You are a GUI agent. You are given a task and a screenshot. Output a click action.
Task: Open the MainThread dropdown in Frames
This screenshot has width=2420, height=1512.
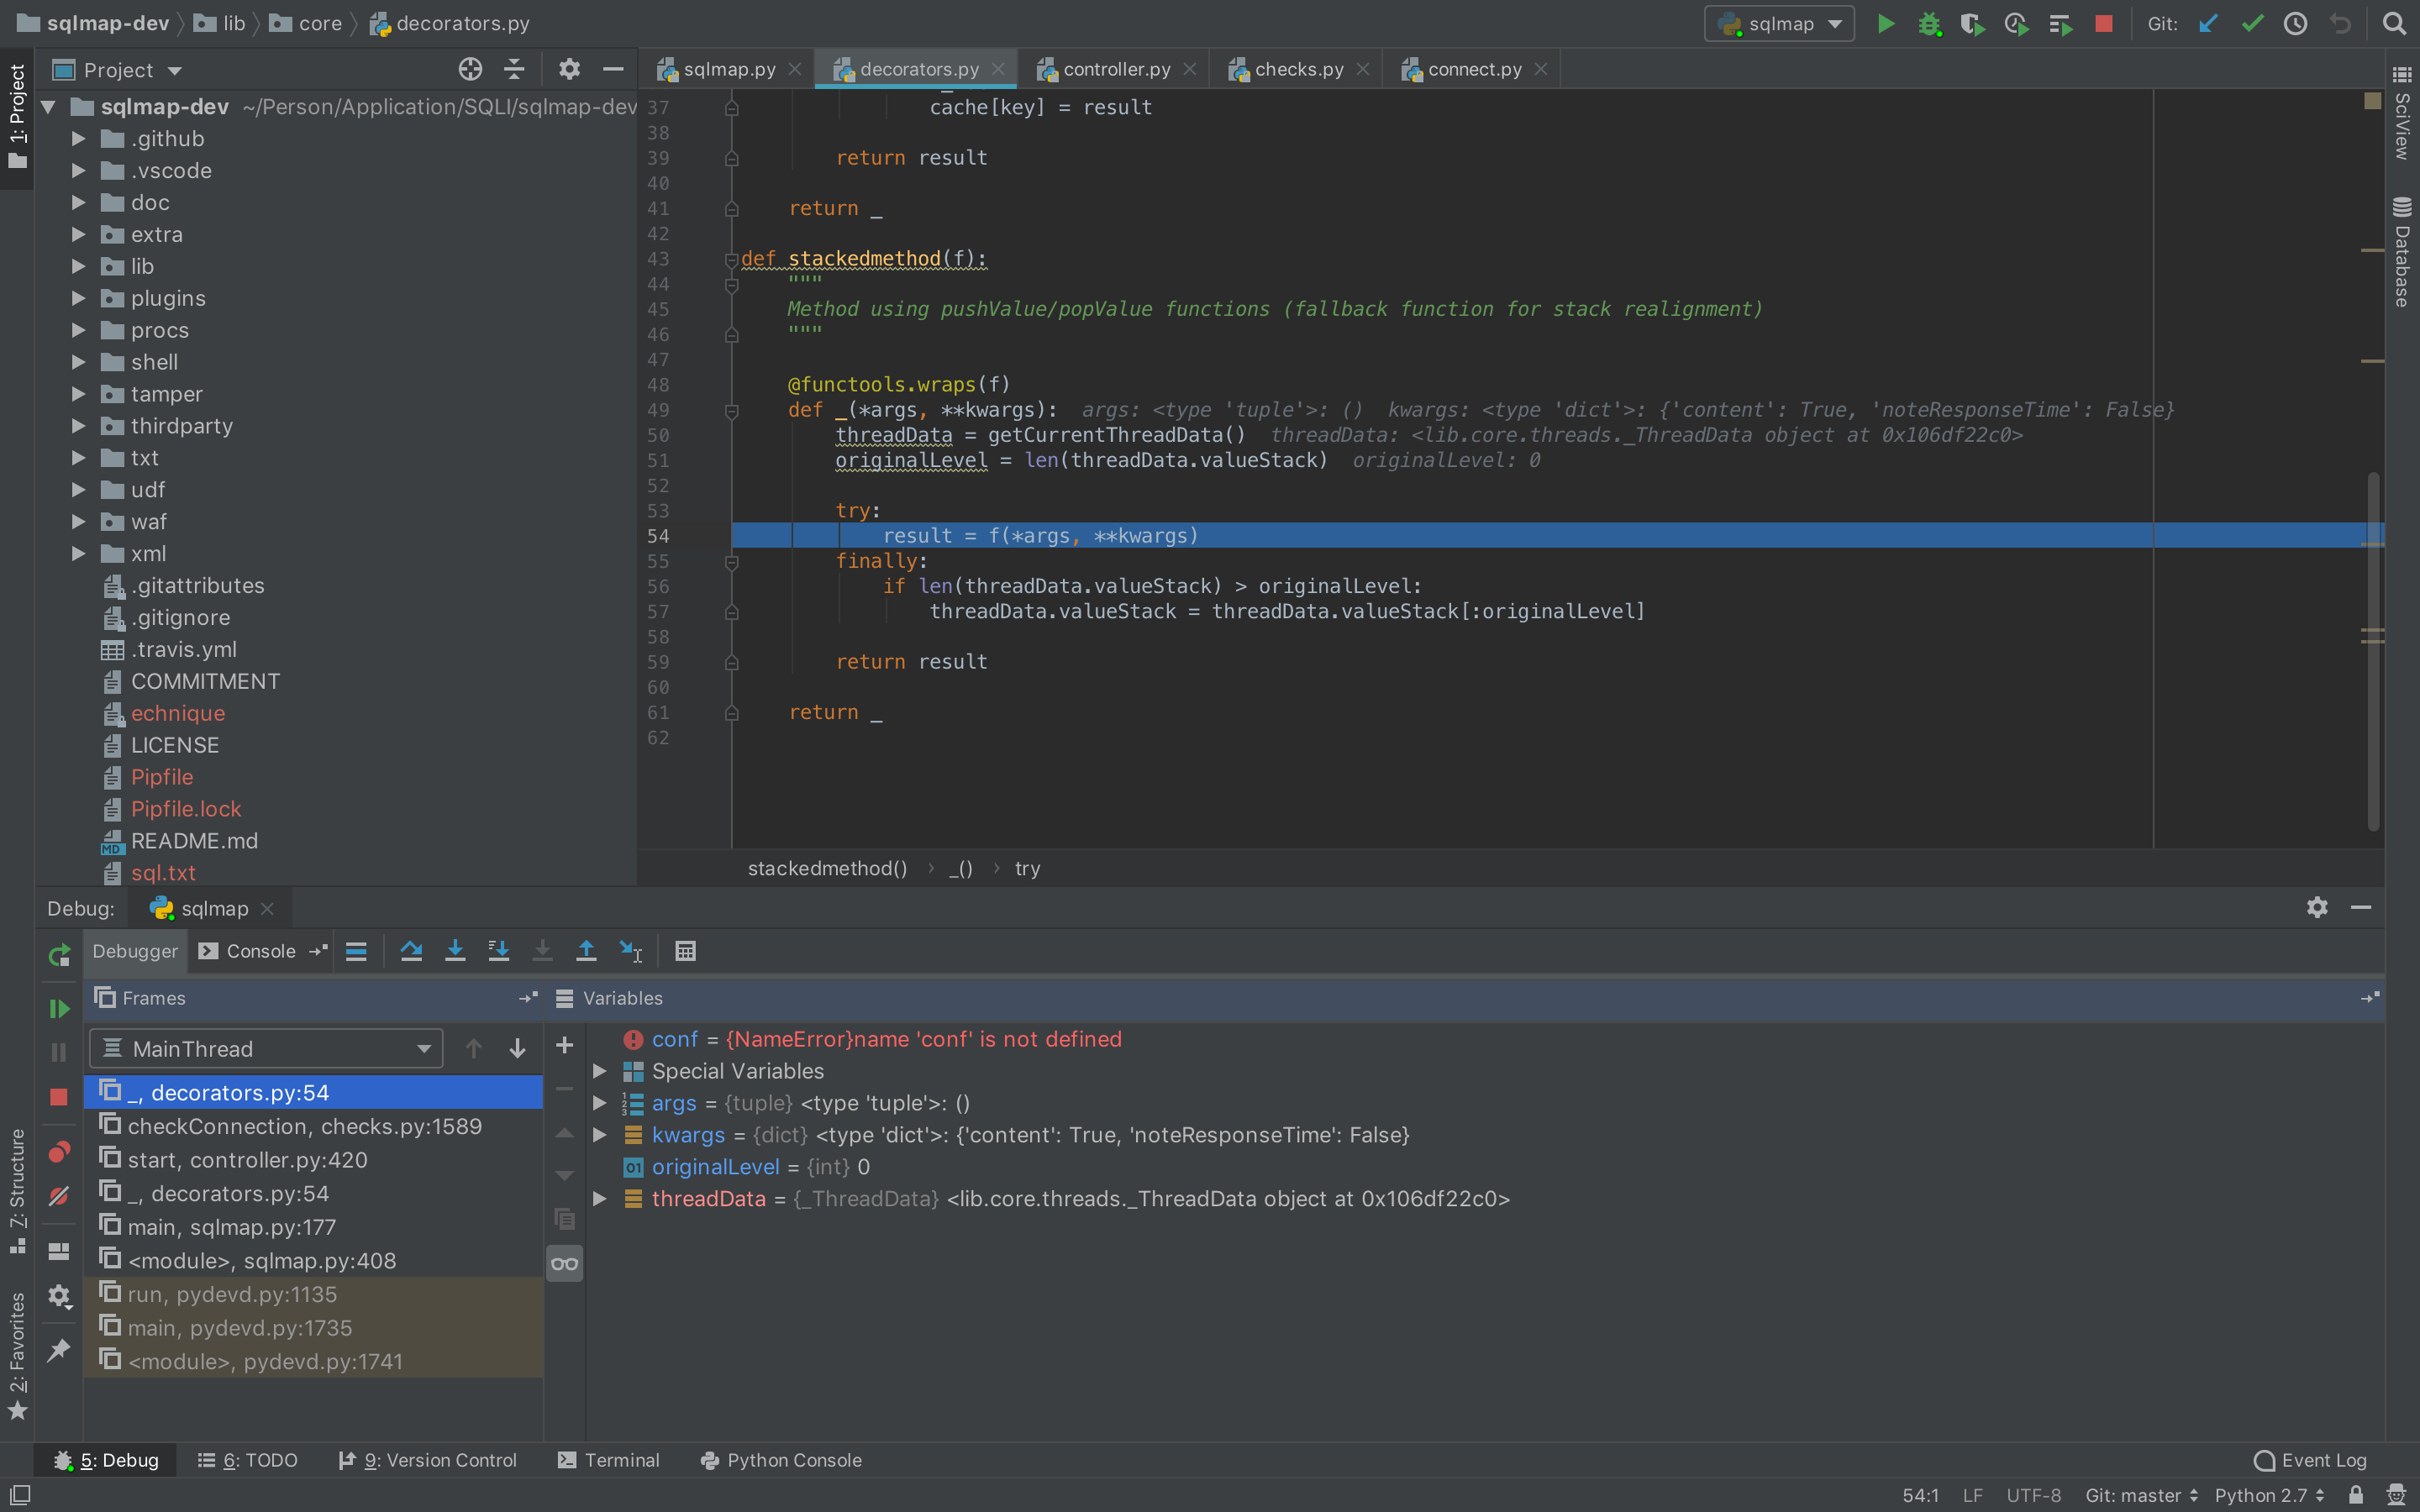click(x=266, y=1049)
